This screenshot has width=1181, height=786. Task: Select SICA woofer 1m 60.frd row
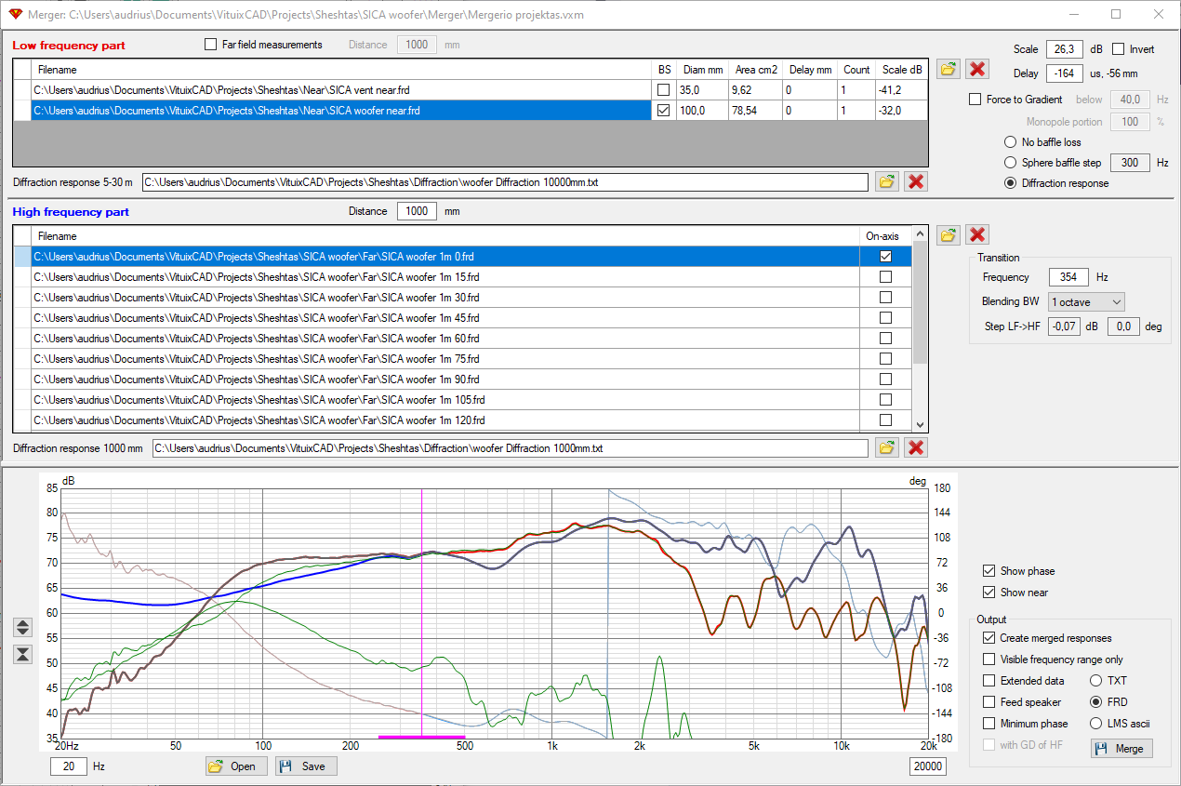(x=444, y=339)
